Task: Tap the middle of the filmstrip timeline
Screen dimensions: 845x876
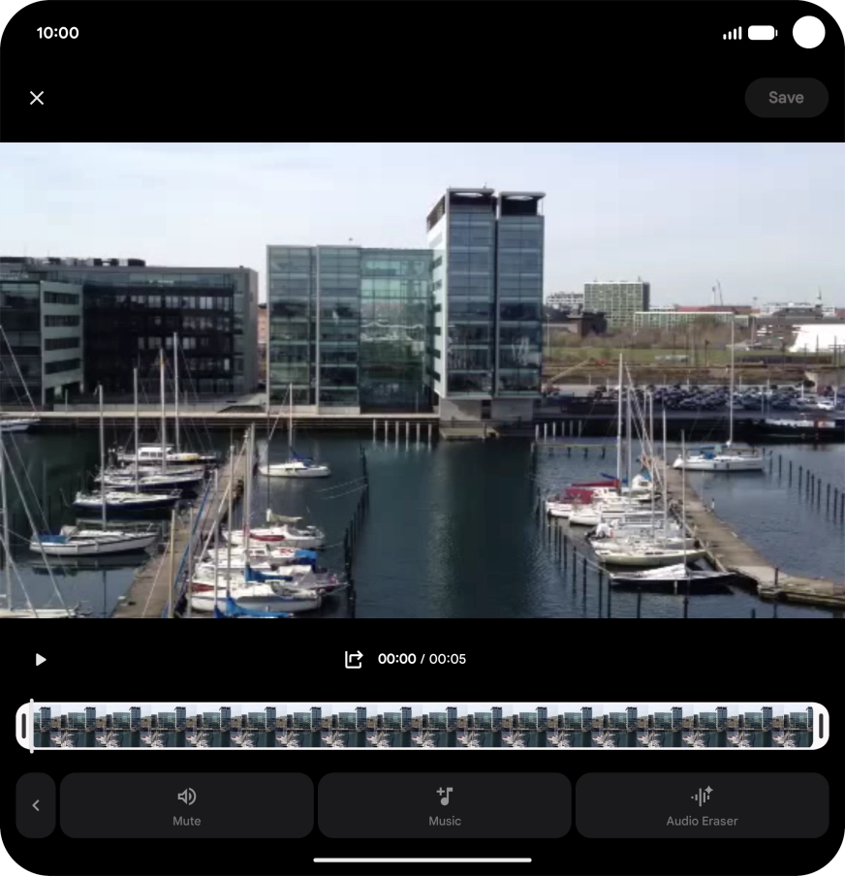Action: [422, 726]
